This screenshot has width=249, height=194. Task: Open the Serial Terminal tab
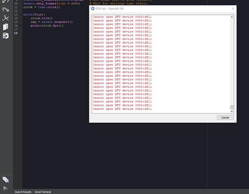coord(43,192)
